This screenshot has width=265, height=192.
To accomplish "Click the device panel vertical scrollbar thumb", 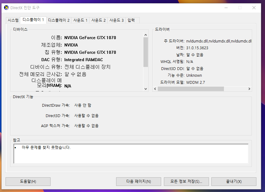I will coord(146,52).
